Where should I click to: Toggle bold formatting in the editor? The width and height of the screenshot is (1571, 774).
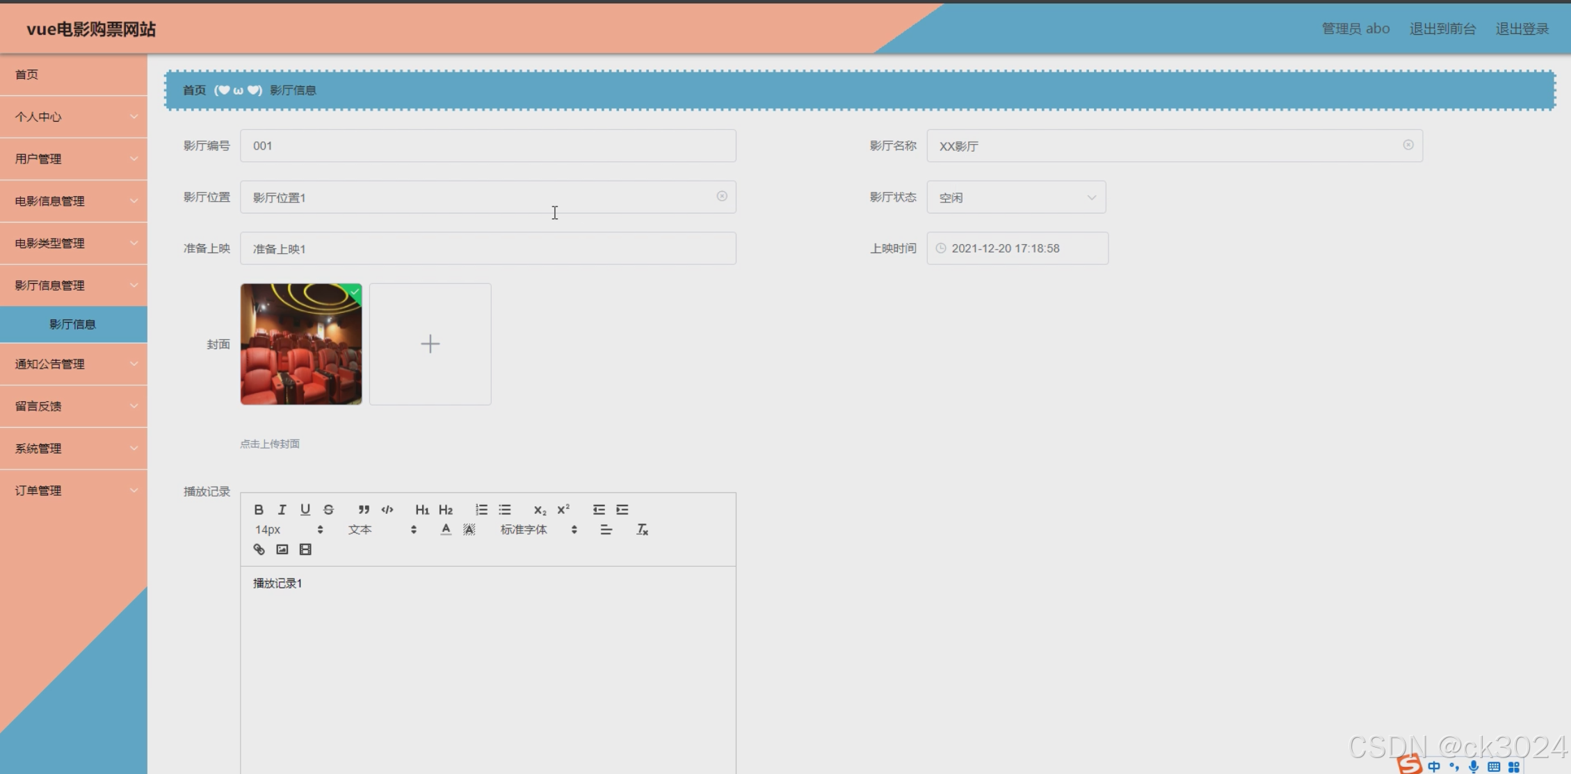[259, 510]
